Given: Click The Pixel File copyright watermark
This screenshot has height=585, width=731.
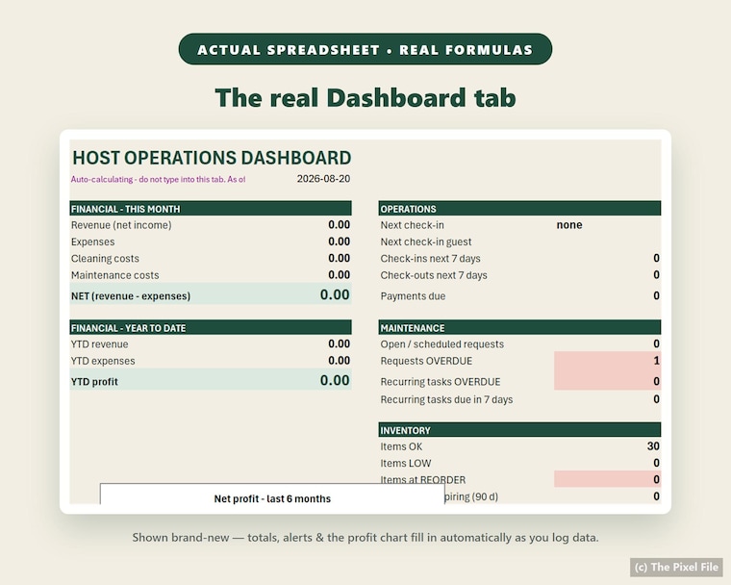Looking at the screenshot, I should coord(676,568).
